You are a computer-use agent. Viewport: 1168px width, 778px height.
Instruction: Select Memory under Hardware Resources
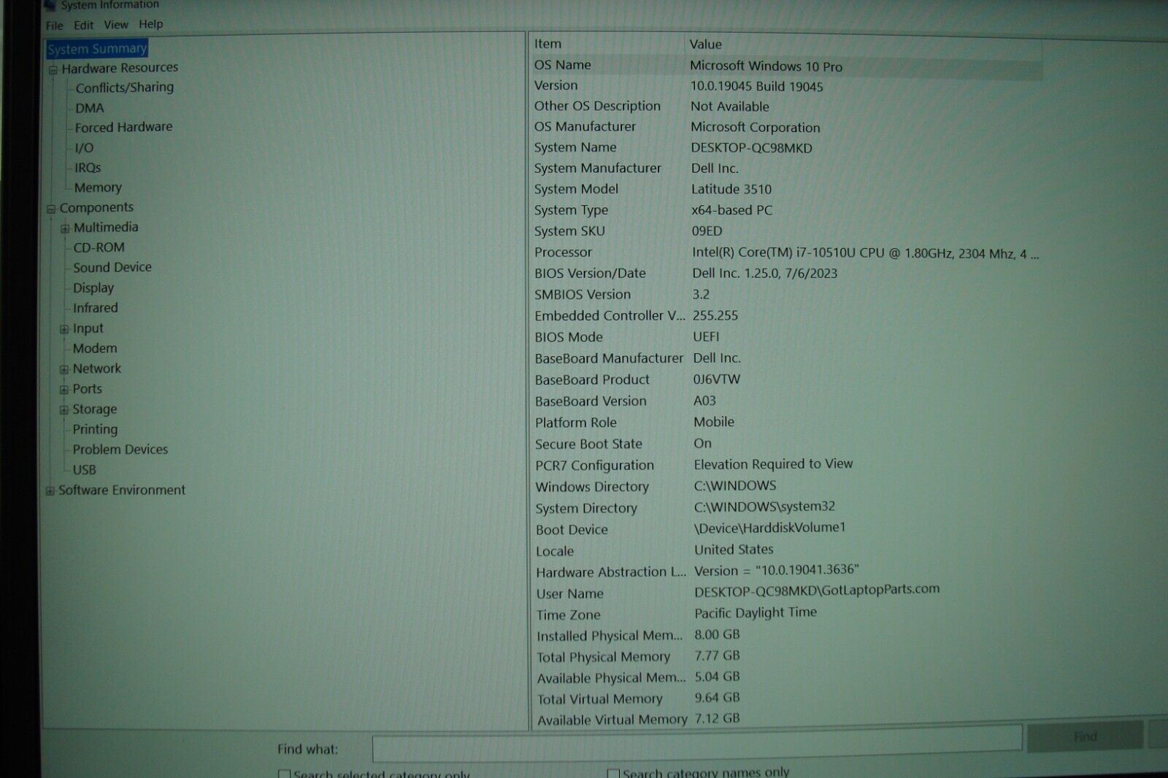tap(98, 188)
